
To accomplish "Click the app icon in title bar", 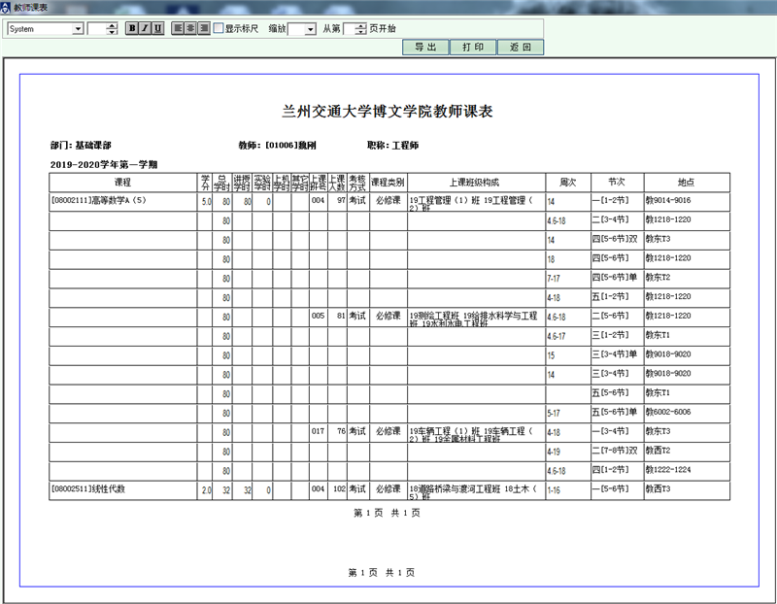I will (x=7, y=7).
